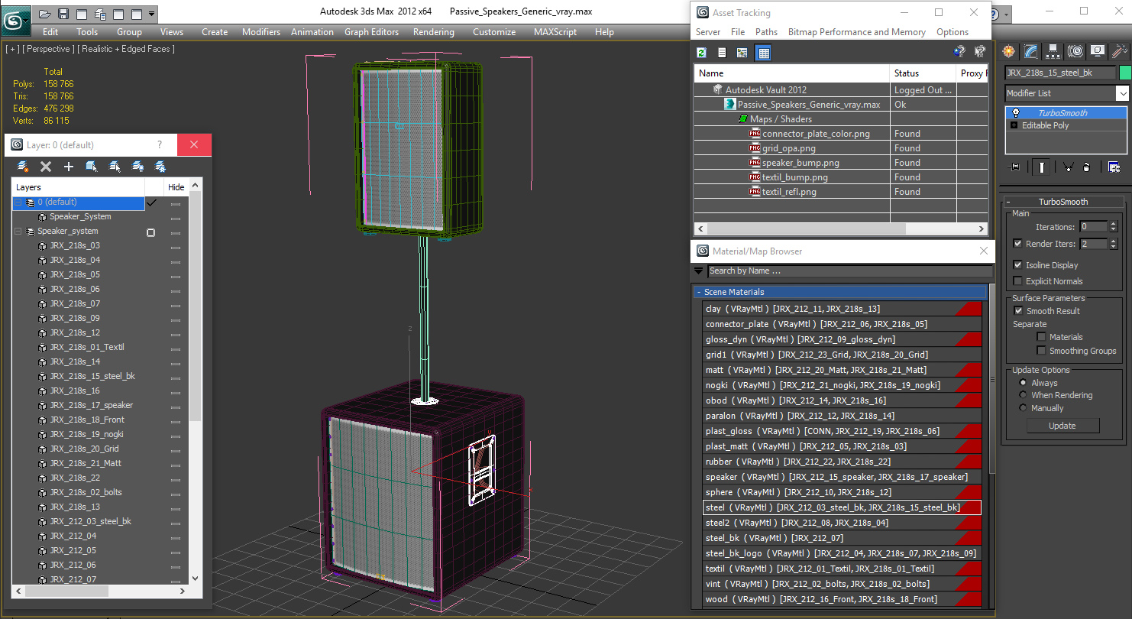Open the Graph Editors menu
This screenshot has width=1132, height=619.
[371, 32]
